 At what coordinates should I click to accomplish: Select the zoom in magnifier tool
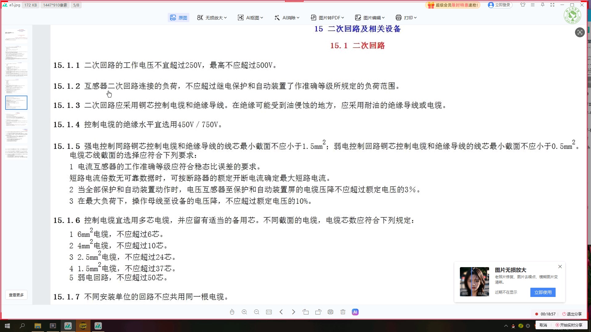point(244,312)
